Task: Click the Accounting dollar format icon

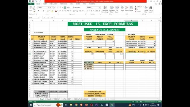Action: coord(88,11)
